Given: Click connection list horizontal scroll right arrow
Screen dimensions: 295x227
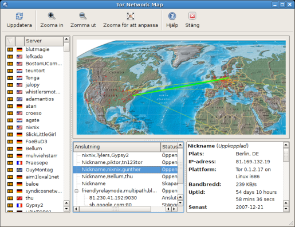Looking at the screenshot, I should (174, 209).
